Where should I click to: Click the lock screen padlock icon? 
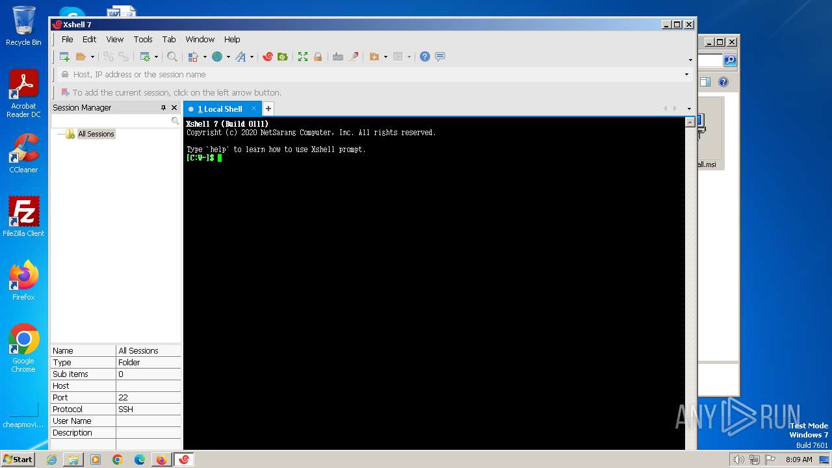318,57
